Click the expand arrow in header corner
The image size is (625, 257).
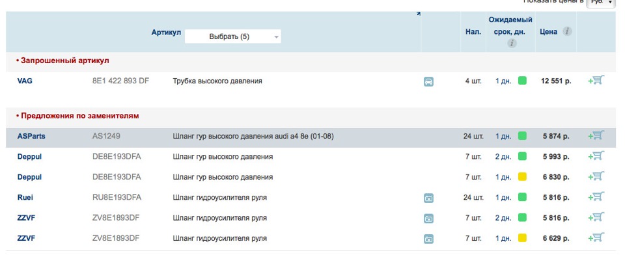[x=419, y=14]
